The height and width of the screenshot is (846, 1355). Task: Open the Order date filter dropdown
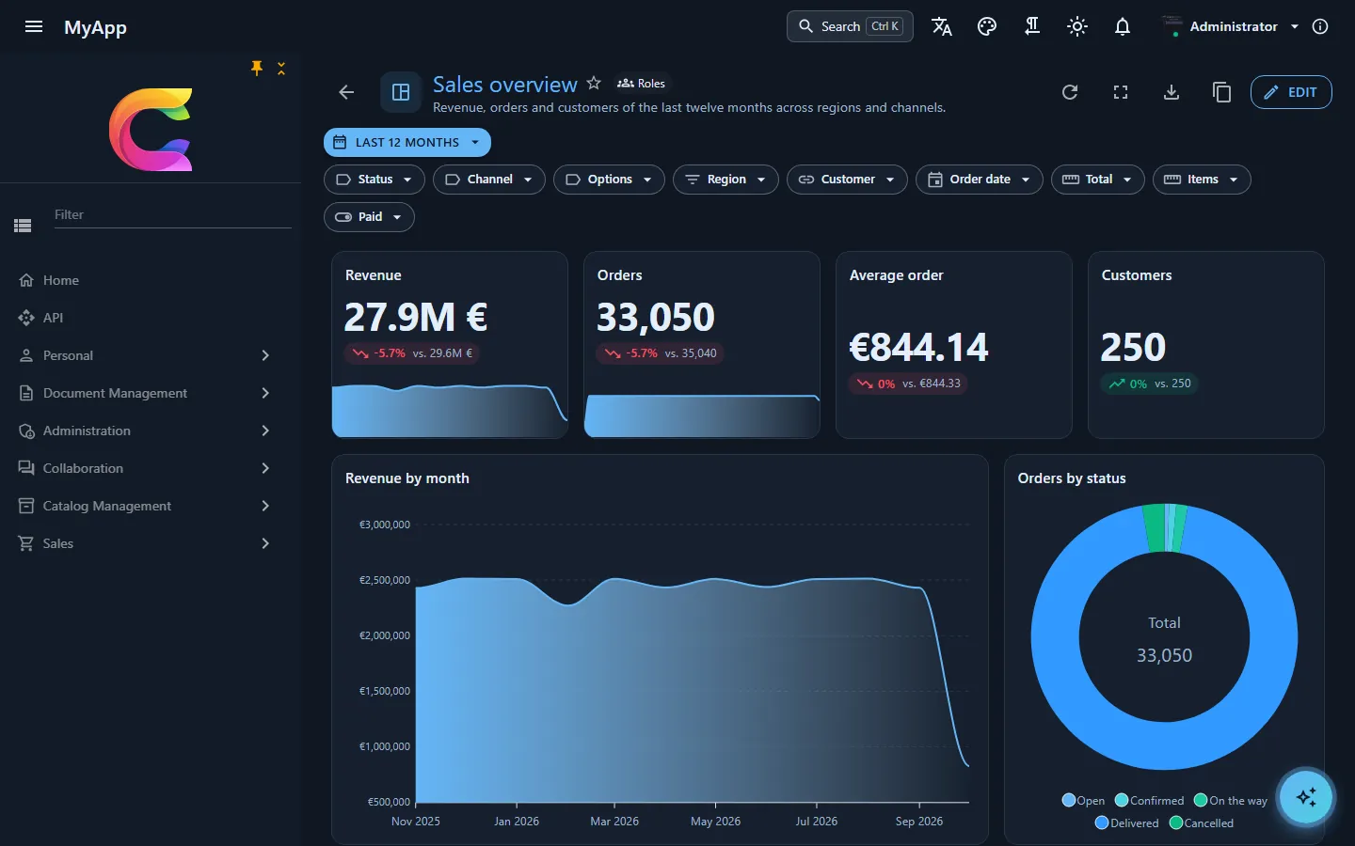(x=980, y=180)
